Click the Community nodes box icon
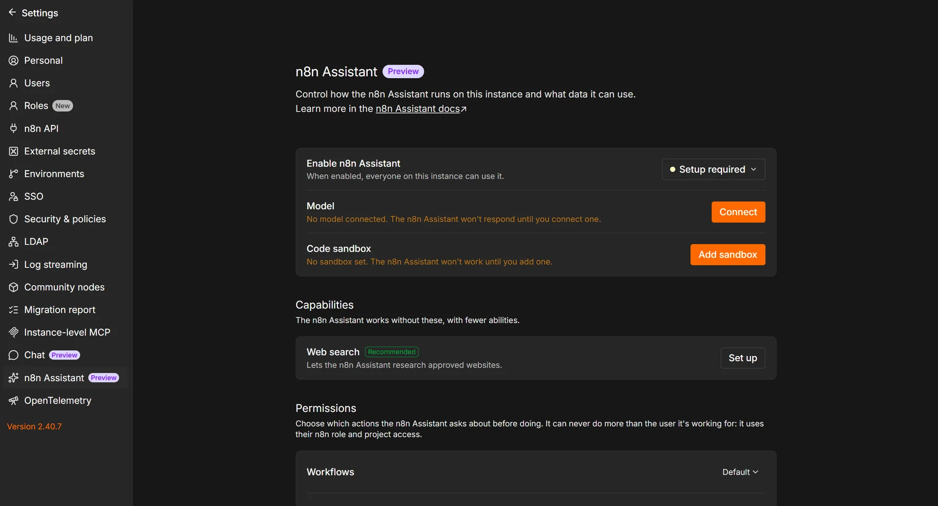938x506 pixels. click(x=13, y=287)
